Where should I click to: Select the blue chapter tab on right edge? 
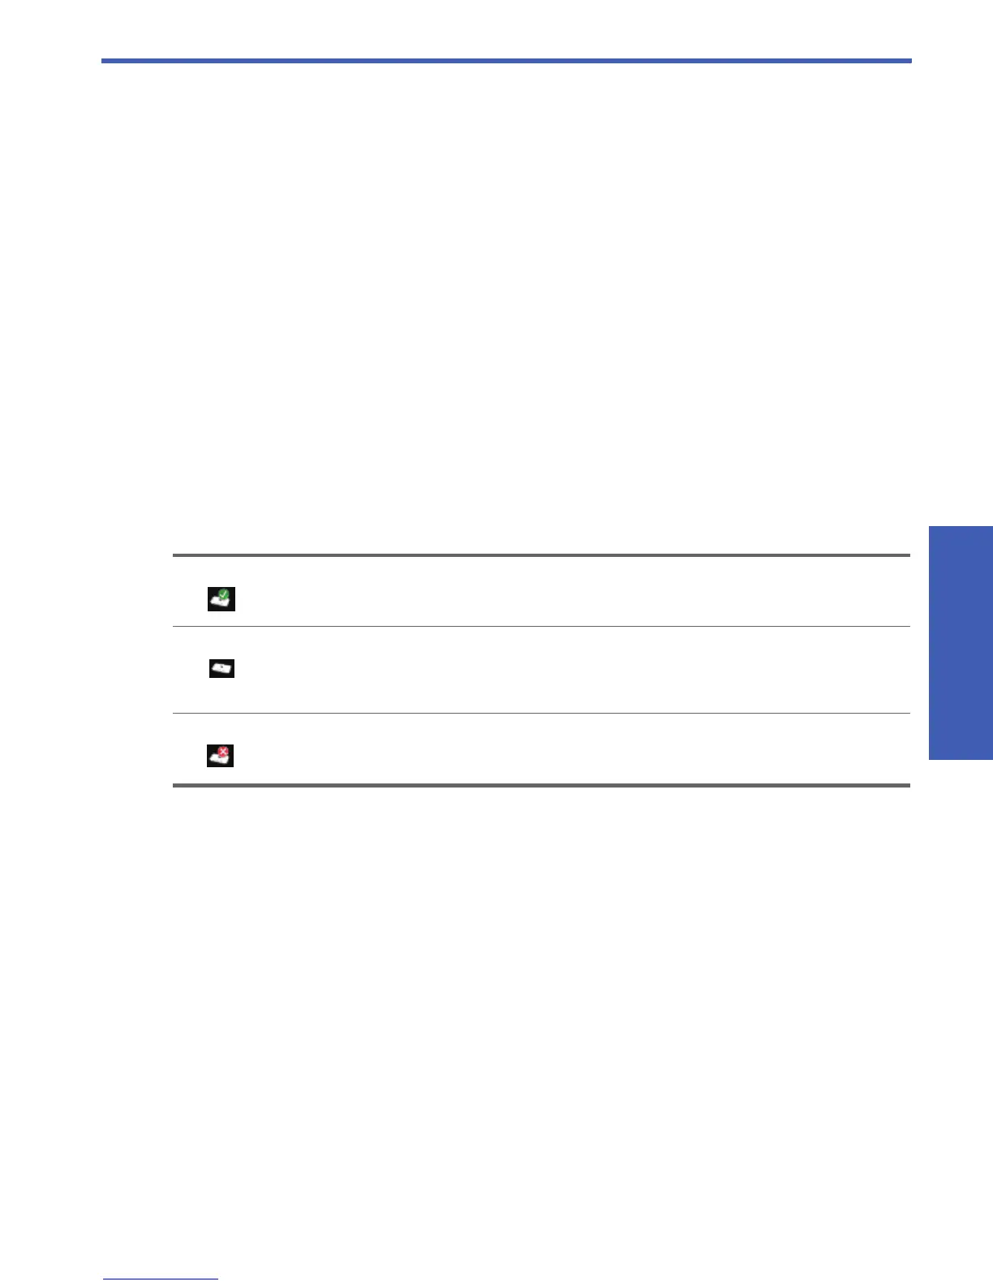[x=961, y=643]
